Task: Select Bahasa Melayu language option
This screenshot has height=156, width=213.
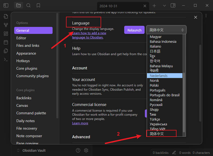Action: [x=164, y=66]
